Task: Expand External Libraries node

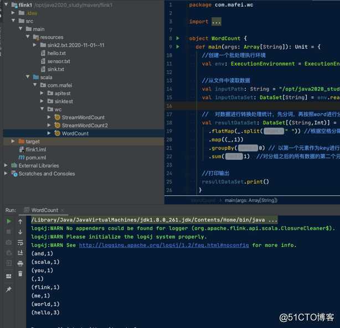Action: point(6,165)
